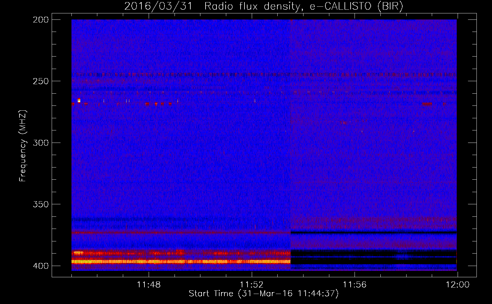Image resolution: width=492 pixels, height=304 pixels.
Task: Click the 350 frequency tick label
Action: point(41,204)
